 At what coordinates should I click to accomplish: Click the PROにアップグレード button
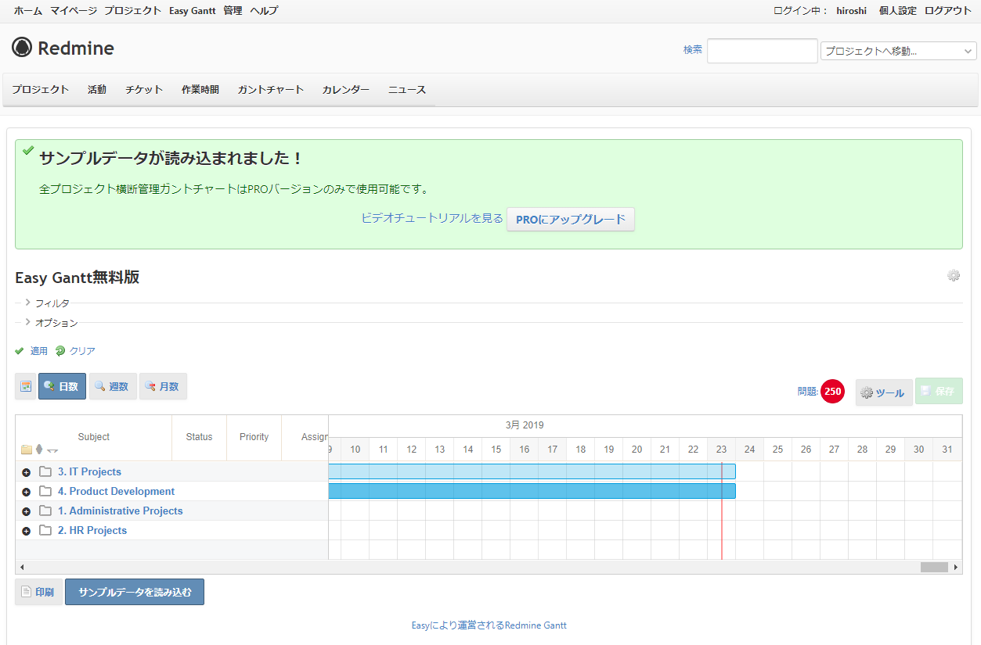coord(570,219)
